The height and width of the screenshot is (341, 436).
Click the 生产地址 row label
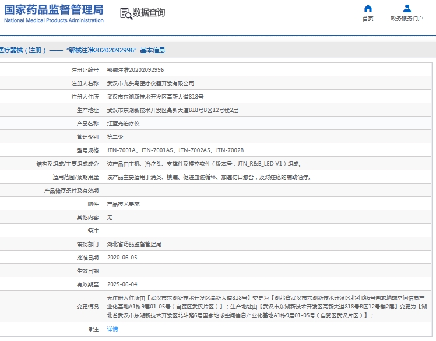(x=87, y=110)
